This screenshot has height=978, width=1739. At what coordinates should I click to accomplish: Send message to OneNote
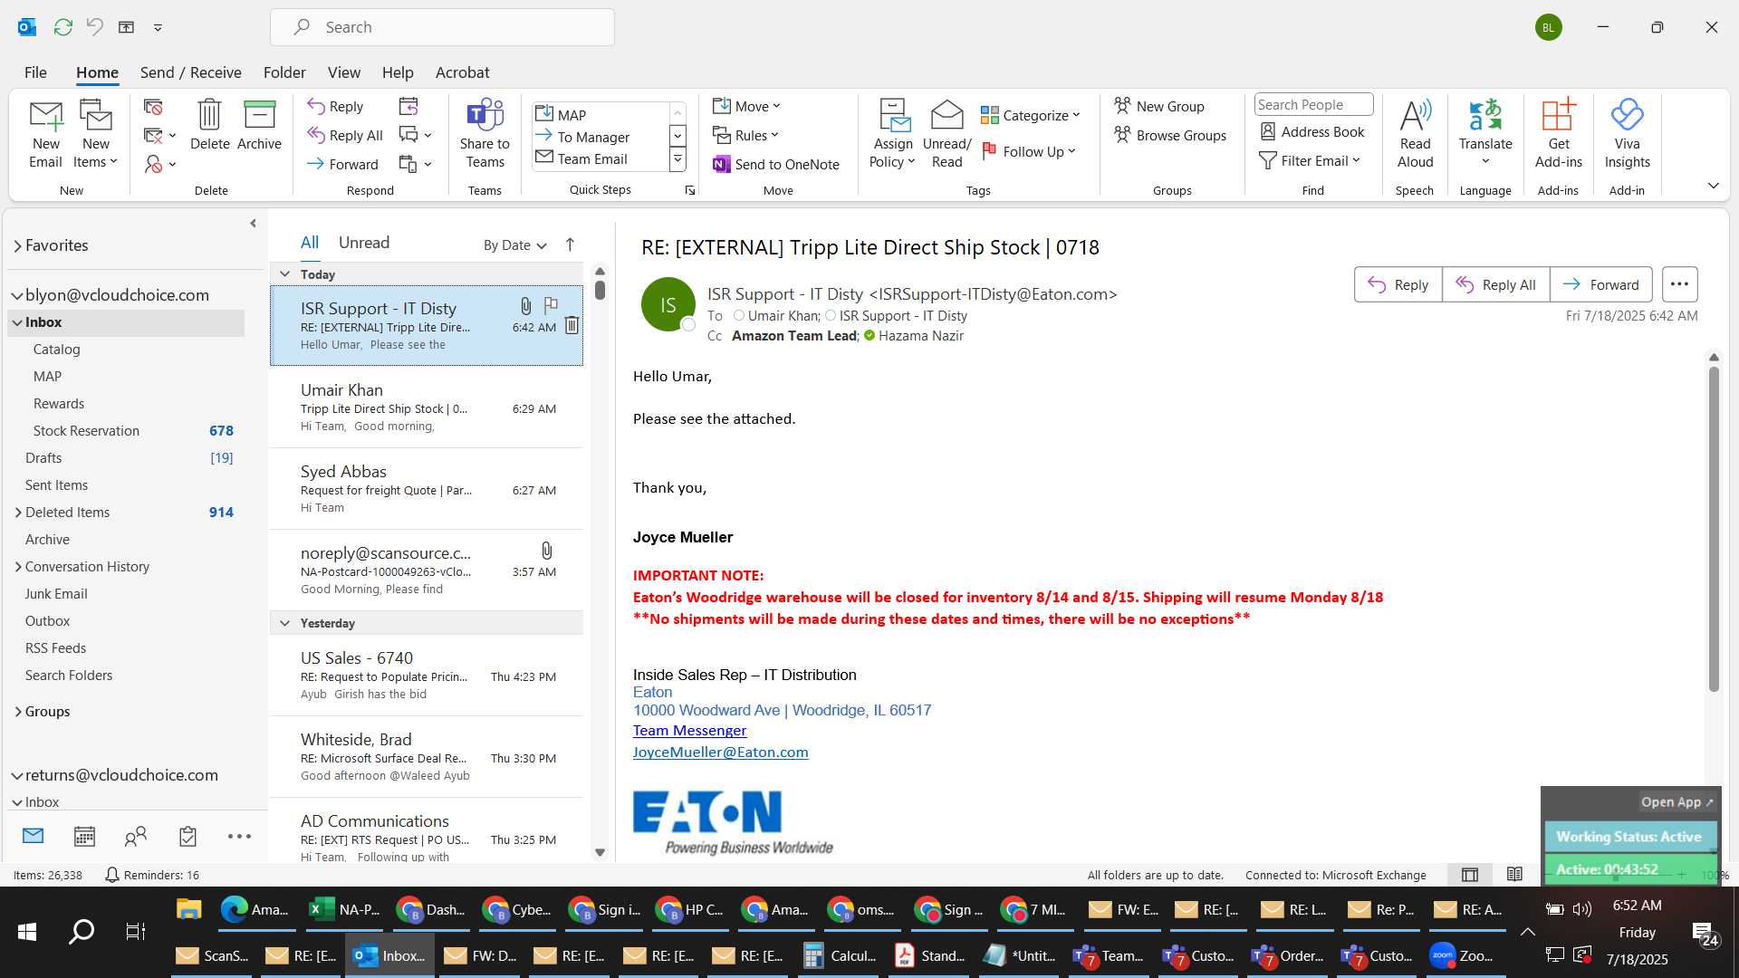(776, 164)
